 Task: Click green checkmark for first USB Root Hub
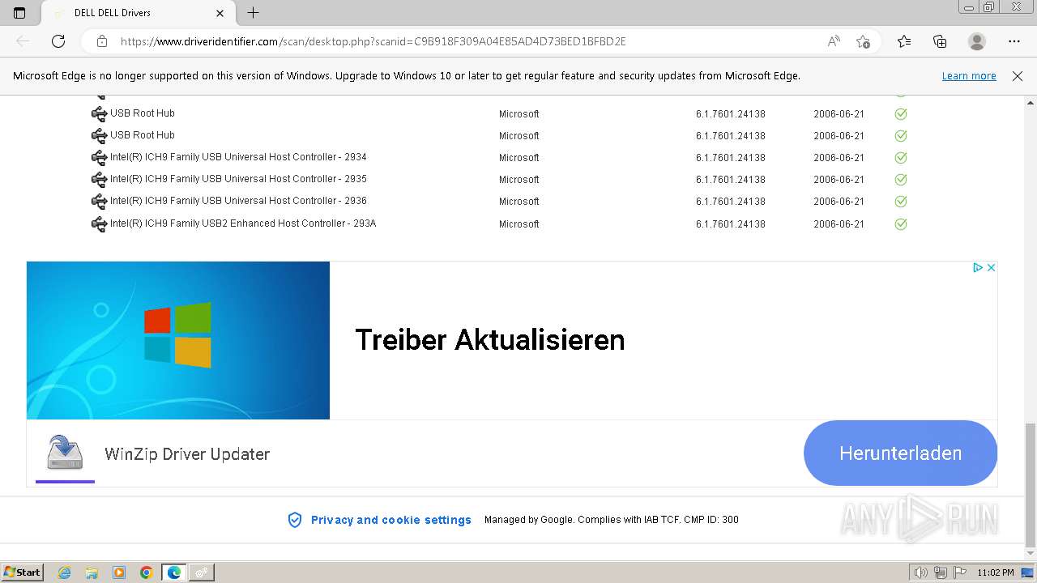pyautogui.click(x=901, y=114)
